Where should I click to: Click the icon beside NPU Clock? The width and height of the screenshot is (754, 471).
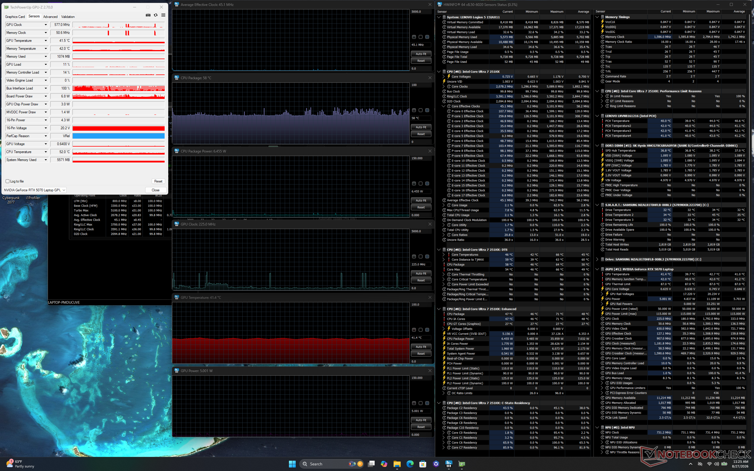pyautogui.click(x=602, y=432)
